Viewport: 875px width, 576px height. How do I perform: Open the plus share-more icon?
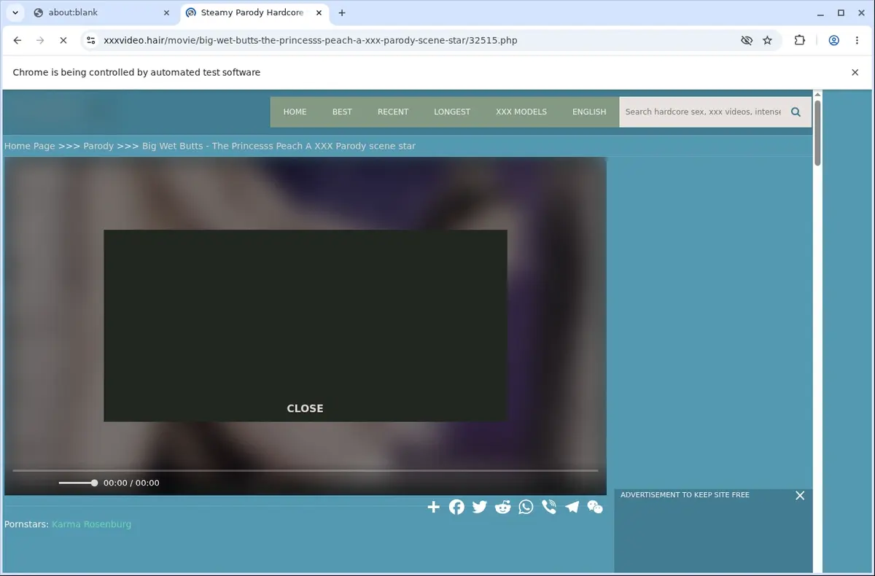click(433, 507)
